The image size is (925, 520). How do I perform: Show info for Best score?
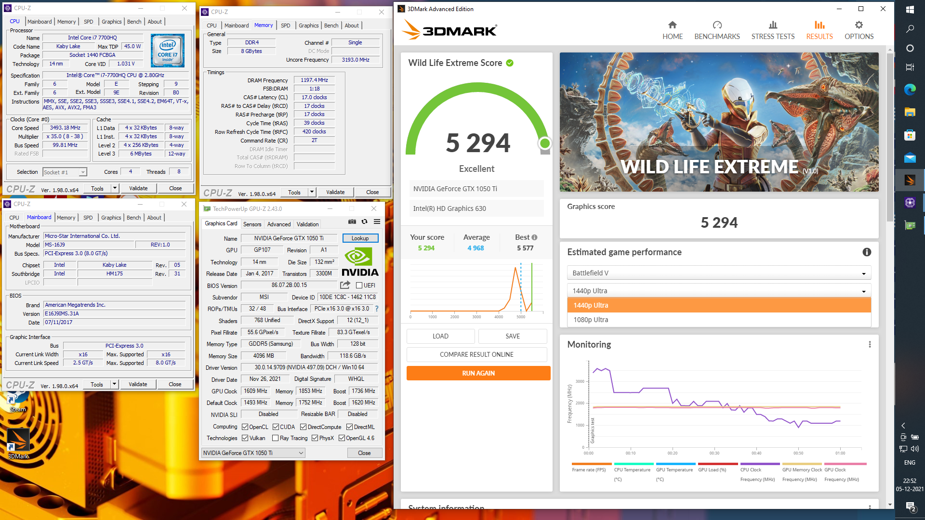pyautogui.click(x=534, y=237)
